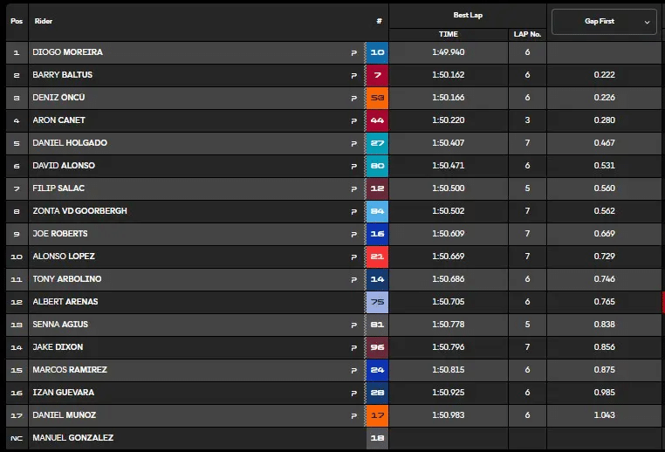Viewport: 665px width, 452px height.
Task: Click the pit icon beside Jake Dixon
Action: click(353, 347)
